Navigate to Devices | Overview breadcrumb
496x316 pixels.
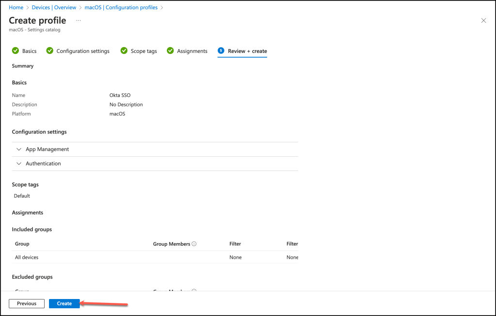click(54, 7)
